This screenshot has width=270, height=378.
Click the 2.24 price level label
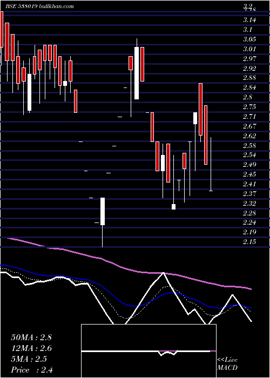tap(249, 222)
